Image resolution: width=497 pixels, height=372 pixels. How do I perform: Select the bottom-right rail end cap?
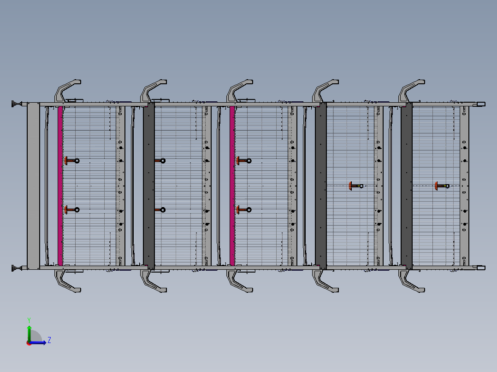point(480,267)
